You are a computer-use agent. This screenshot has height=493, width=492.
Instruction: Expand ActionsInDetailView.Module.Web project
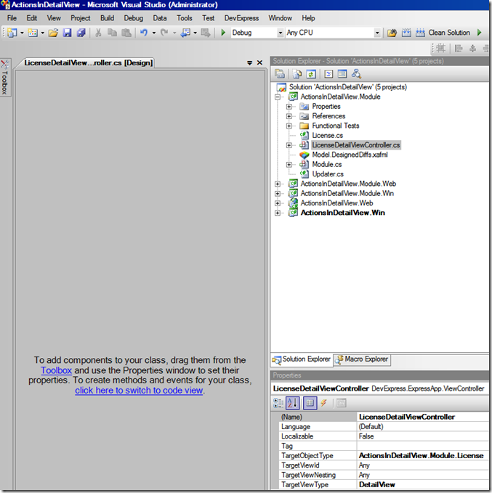coord(278,184)
